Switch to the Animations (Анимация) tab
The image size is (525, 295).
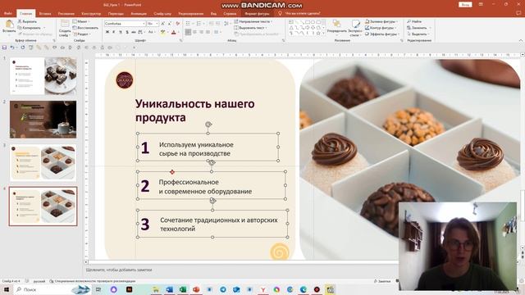click(139, 13)
